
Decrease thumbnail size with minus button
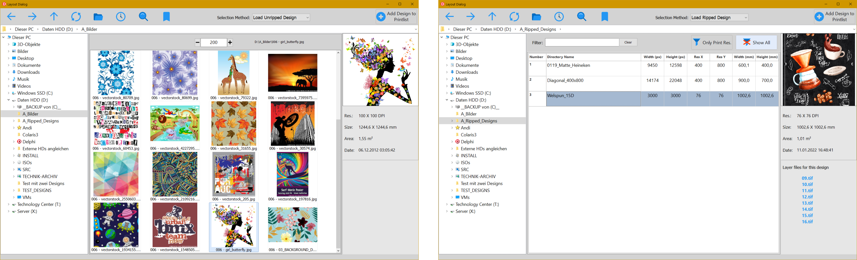[x=198, y=42]
